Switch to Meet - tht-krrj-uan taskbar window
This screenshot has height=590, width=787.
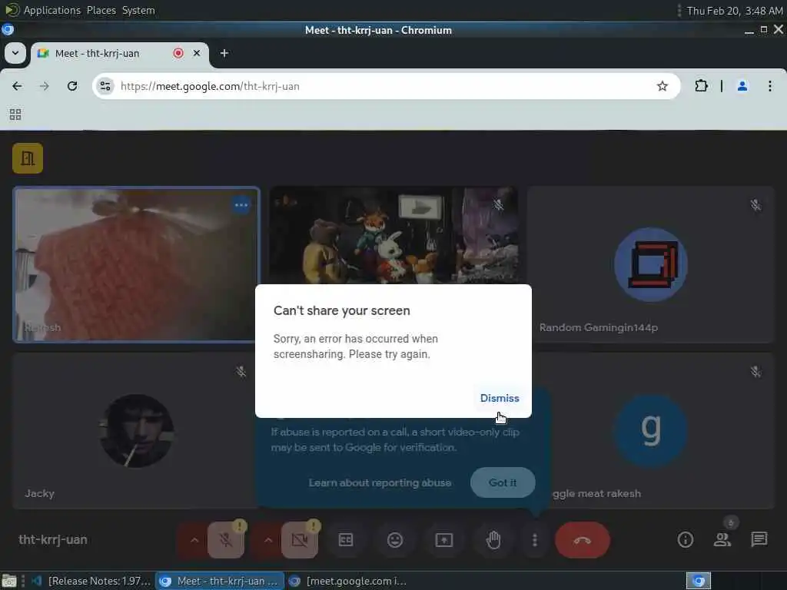[x=220, y=581]
